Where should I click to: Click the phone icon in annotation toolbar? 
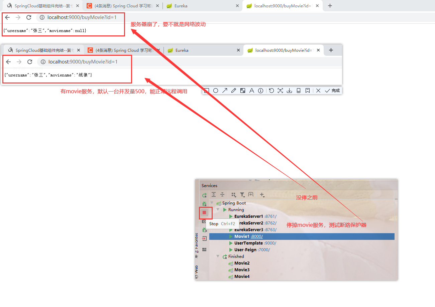tap(299, 91)
